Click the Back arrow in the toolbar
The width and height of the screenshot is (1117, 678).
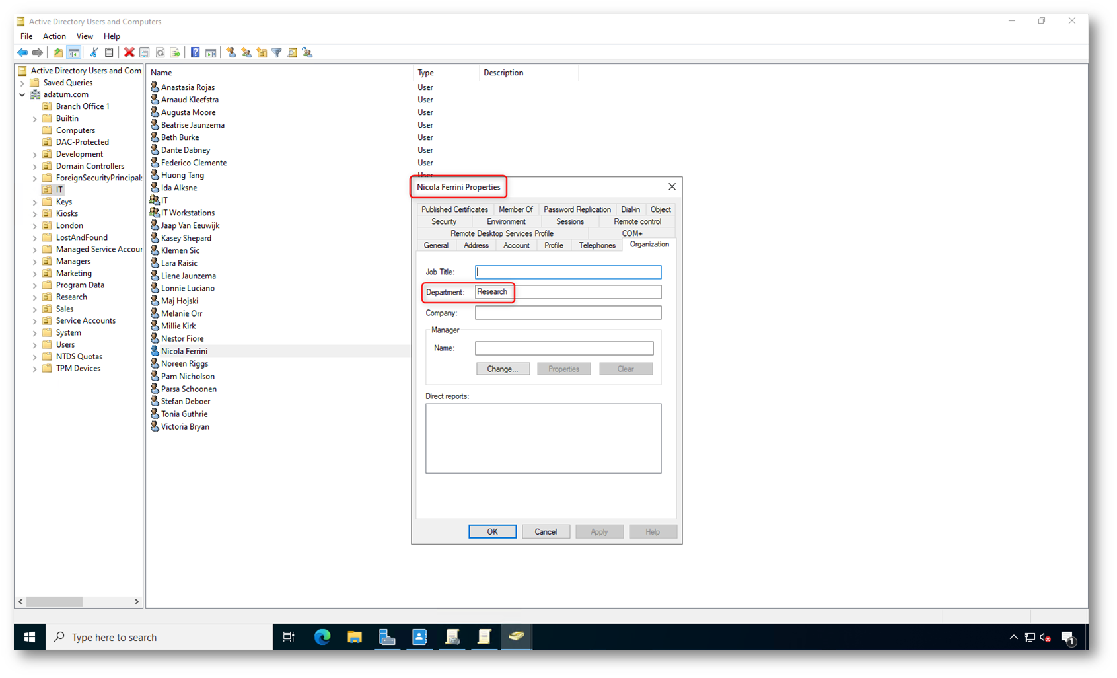click(22, 53)
